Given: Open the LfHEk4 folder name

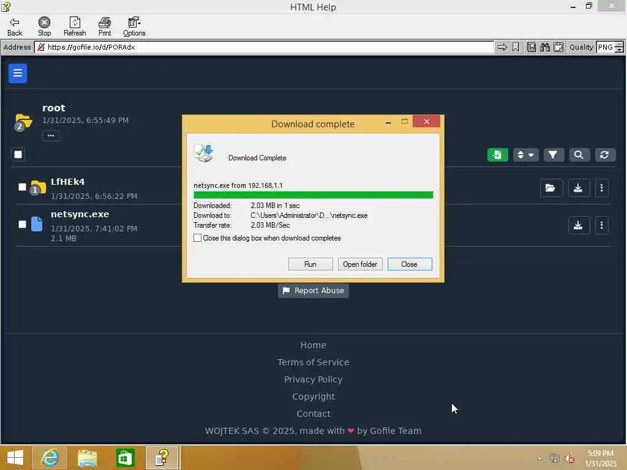Looking at the screenshot, I should 67,182.
